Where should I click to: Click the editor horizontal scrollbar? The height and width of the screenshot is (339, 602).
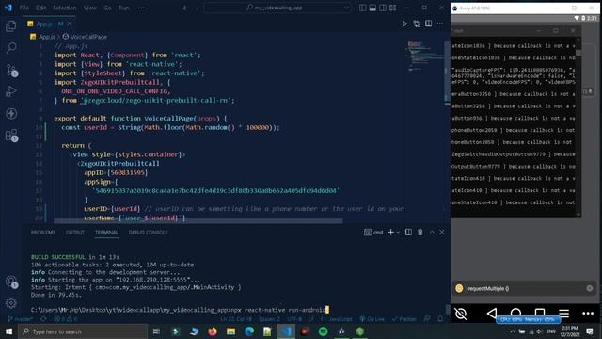pos(198,221)
